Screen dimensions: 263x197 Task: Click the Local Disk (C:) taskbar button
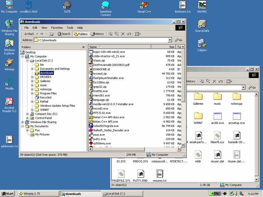[x=122, y=194]
